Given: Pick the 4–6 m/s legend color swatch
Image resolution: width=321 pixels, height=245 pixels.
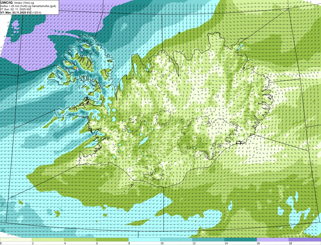Looking at the screenshot, I should click(80, 239).
